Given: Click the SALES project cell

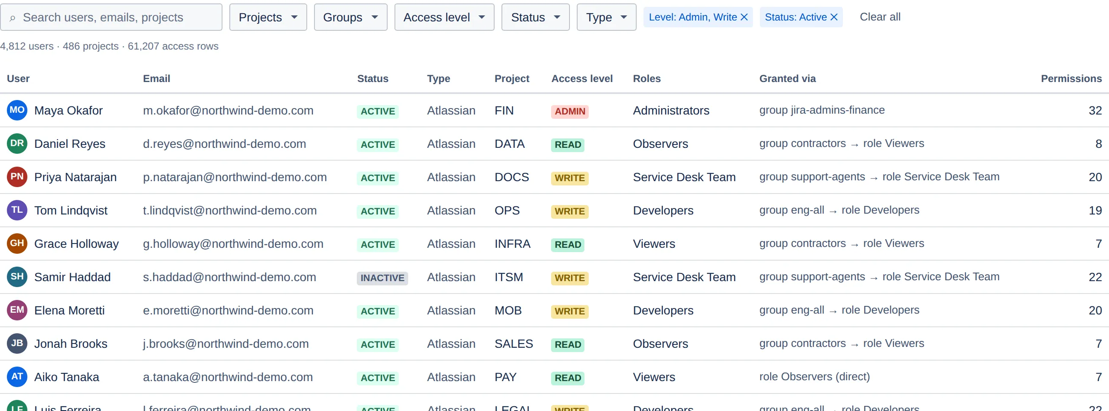Looking at the screenshot, I should click(513, 343).
